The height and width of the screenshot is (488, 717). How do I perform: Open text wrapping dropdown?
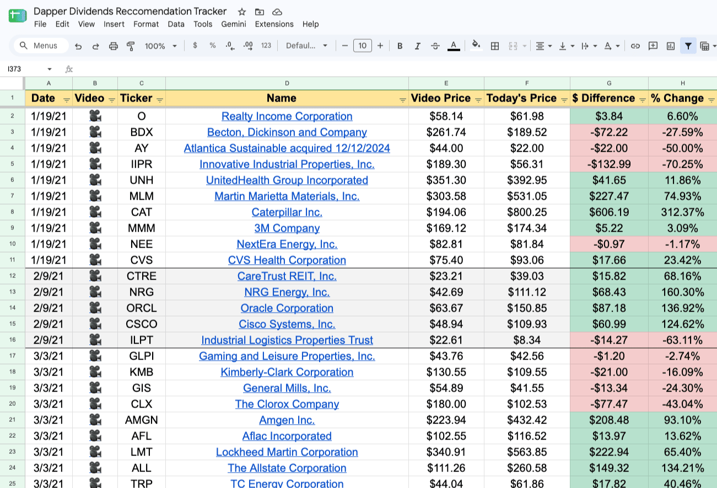(x=589, y=46)
